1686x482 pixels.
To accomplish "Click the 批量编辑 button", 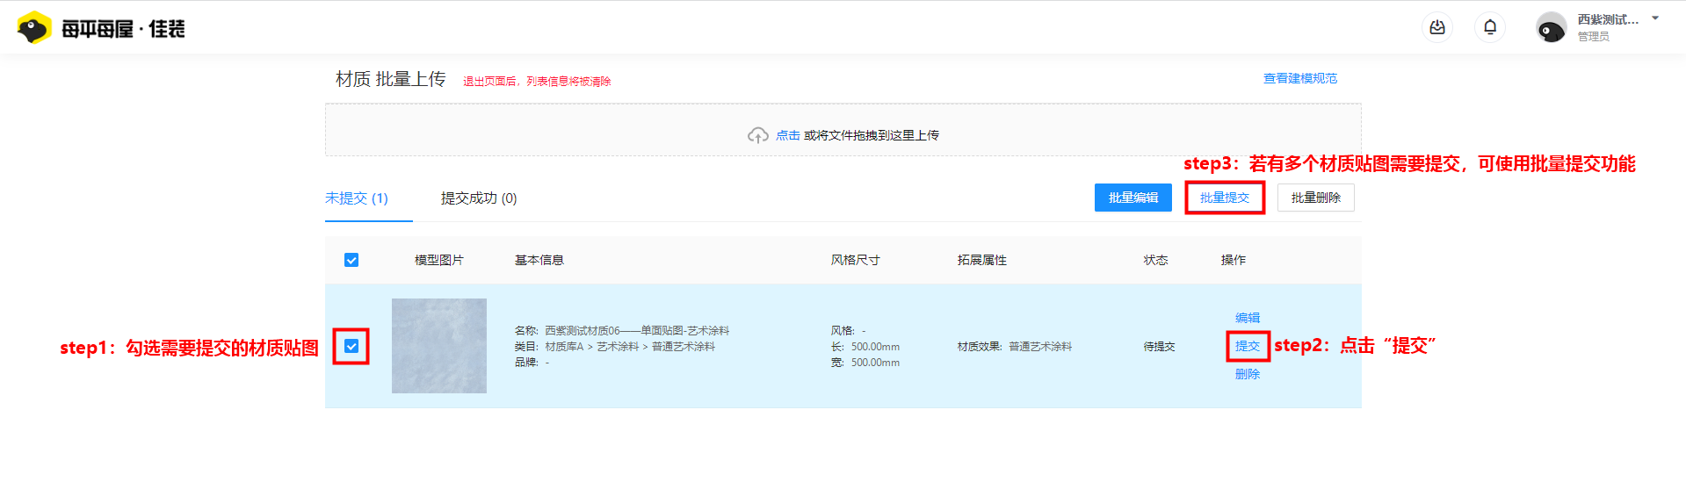I will pos(1133,198).
